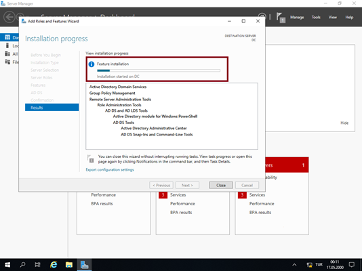Open File Explorer from the taskbar
The height and width of the screenshot is (271, 362).
[x=68, y=265]
